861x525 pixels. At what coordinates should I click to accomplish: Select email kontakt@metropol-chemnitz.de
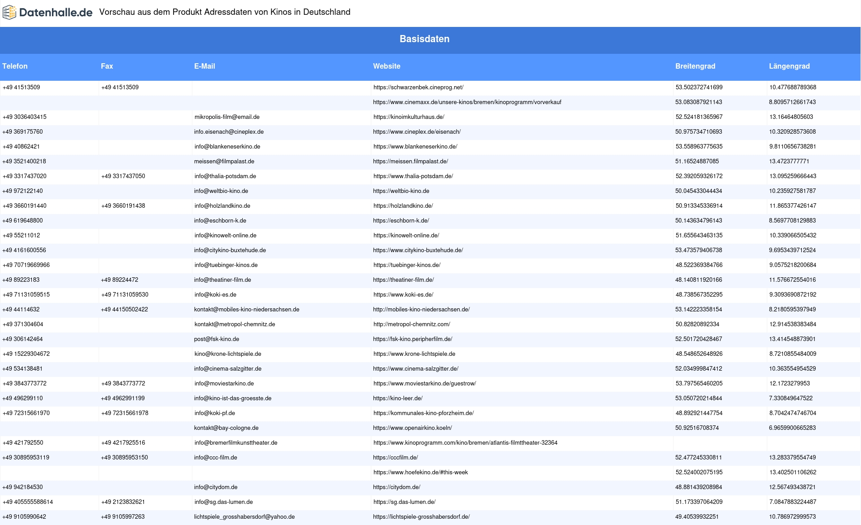pyautogui.click(x=235, y=324)
